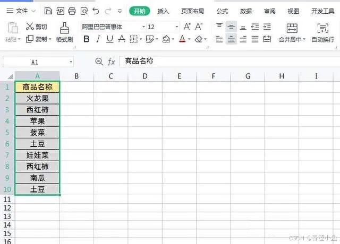
Task: Redo the last action
Action: [x=108, y=11]
